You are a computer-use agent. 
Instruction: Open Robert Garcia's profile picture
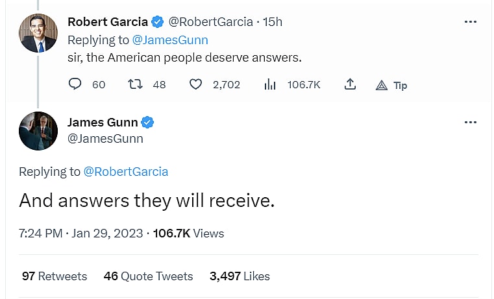coord(38,33)
